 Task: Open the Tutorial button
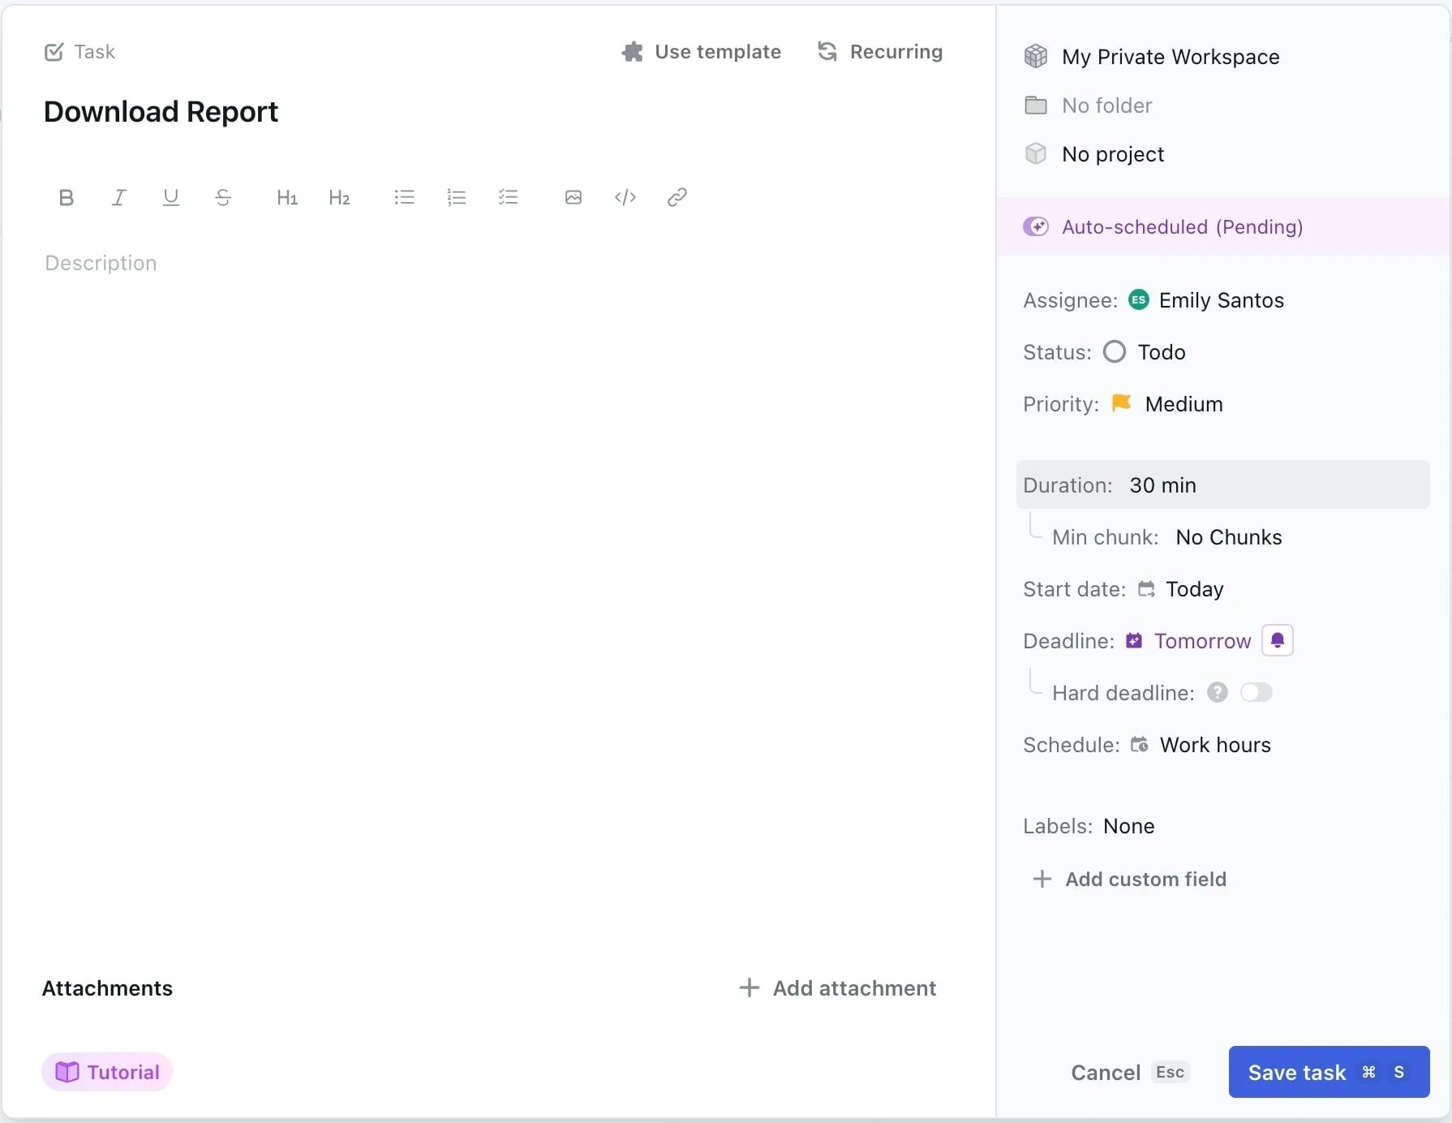pyautogui.click(x=107, y=1072)
